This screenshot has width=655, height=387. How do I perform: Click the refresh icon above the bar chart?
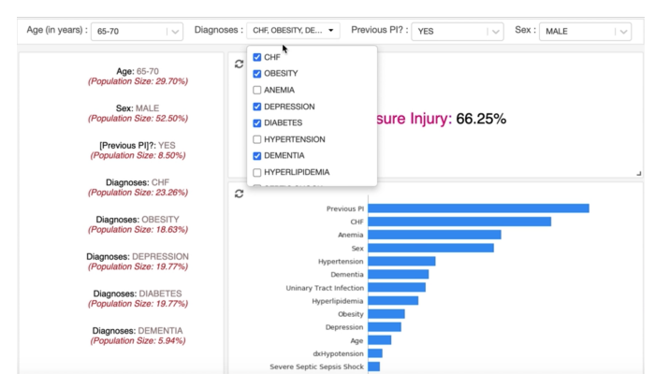coord(239,193)
